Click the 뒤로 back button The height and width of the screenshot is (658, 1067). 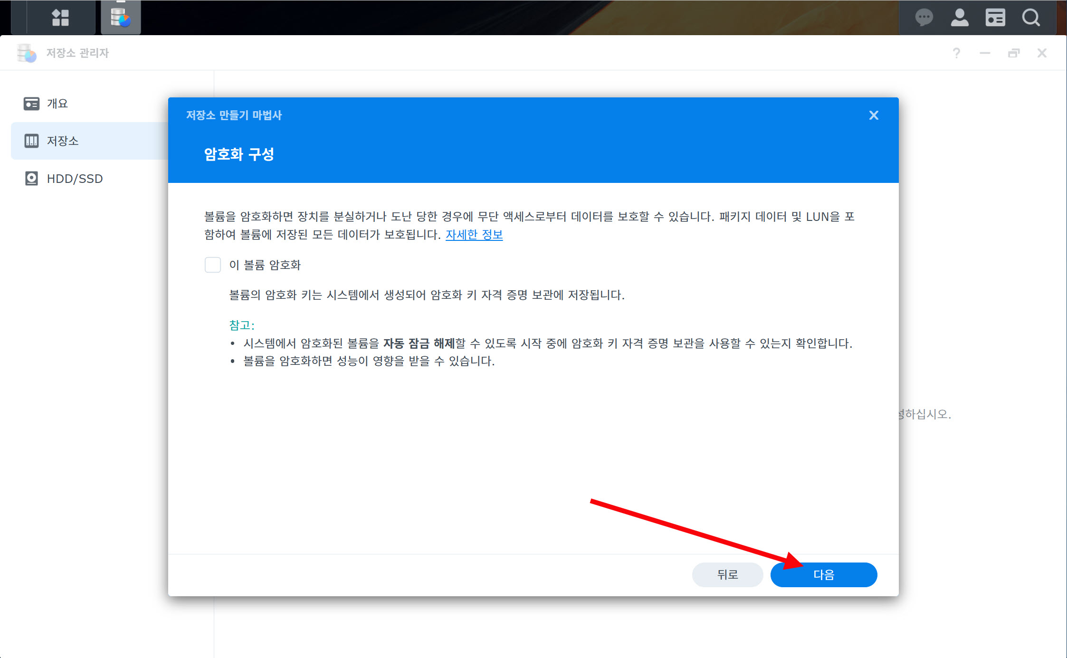(727, 575)
